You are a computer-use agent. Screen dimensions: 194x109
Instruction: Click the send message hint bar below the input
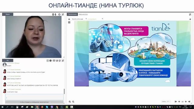coord(34,102)
